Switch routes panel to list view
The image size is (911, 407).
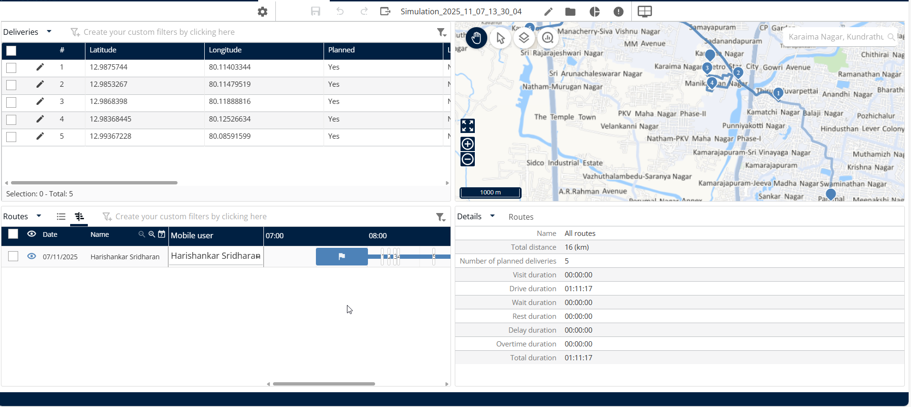coord(61,216)
